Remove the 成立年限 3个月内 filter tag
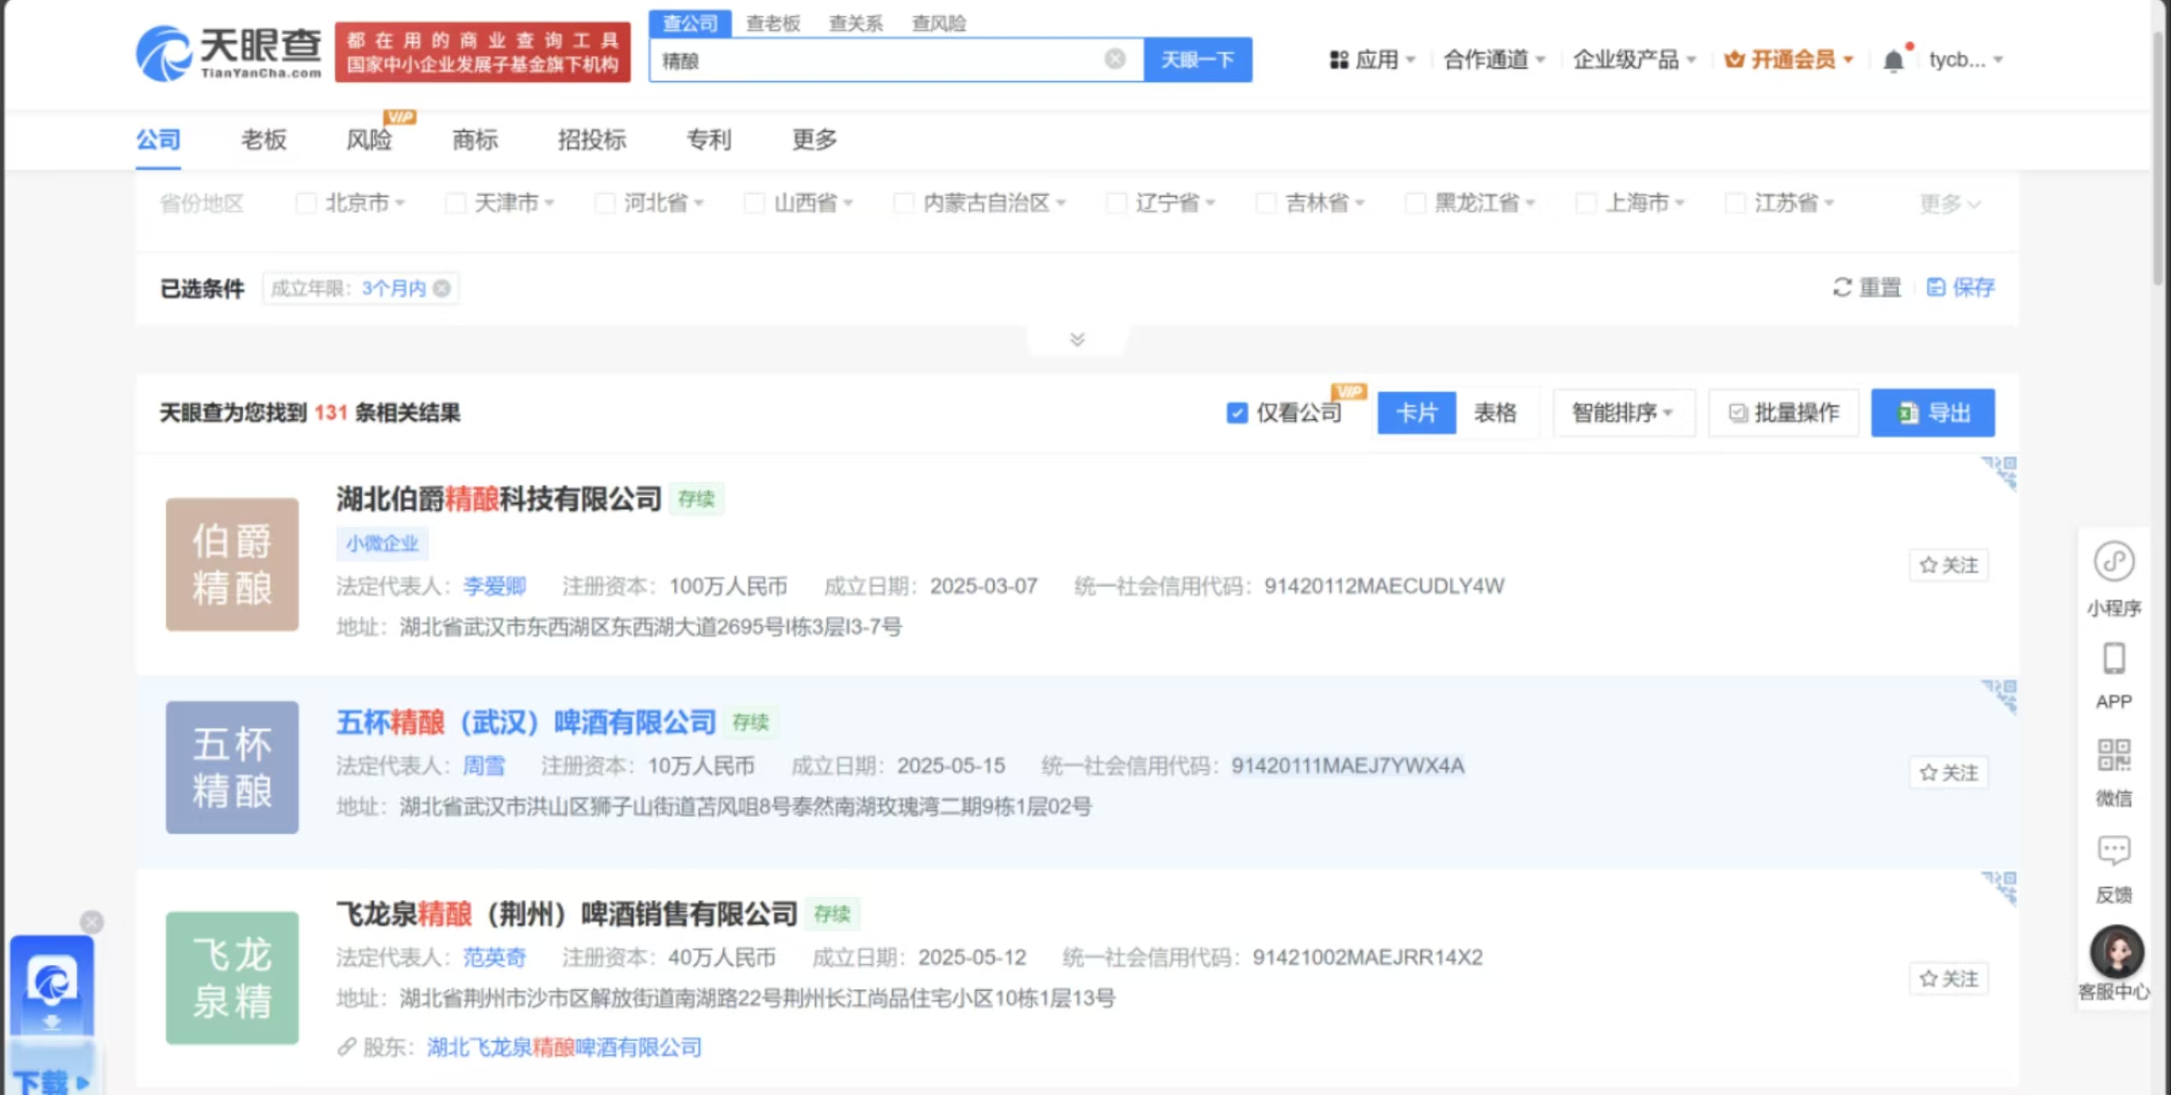 click(x=441, y=288)
